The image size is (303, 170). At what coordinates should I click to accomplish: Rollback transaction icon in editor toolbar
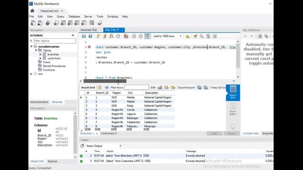141,36
